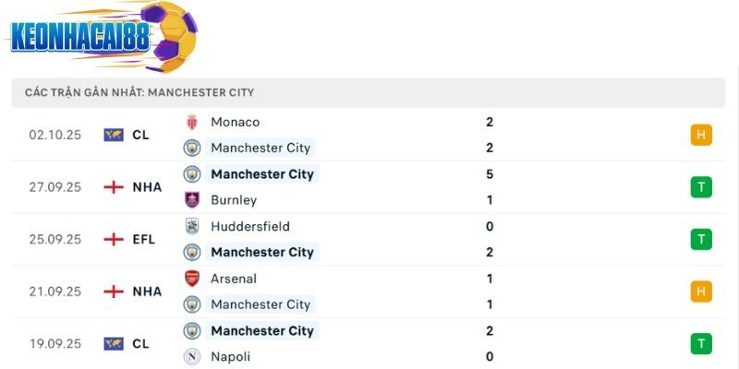Click Manchester City crest in the Burnley match
The image size is (739, 369).
(x=192, y=174)
